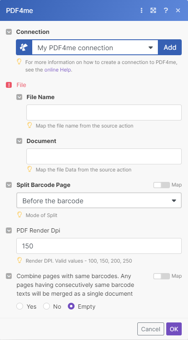The height and width of the screenshot is (340, 188).
Task: Click lightbulb hint icon beside Render DPI text
Action: pyautogui.click(x=20, y=260)
